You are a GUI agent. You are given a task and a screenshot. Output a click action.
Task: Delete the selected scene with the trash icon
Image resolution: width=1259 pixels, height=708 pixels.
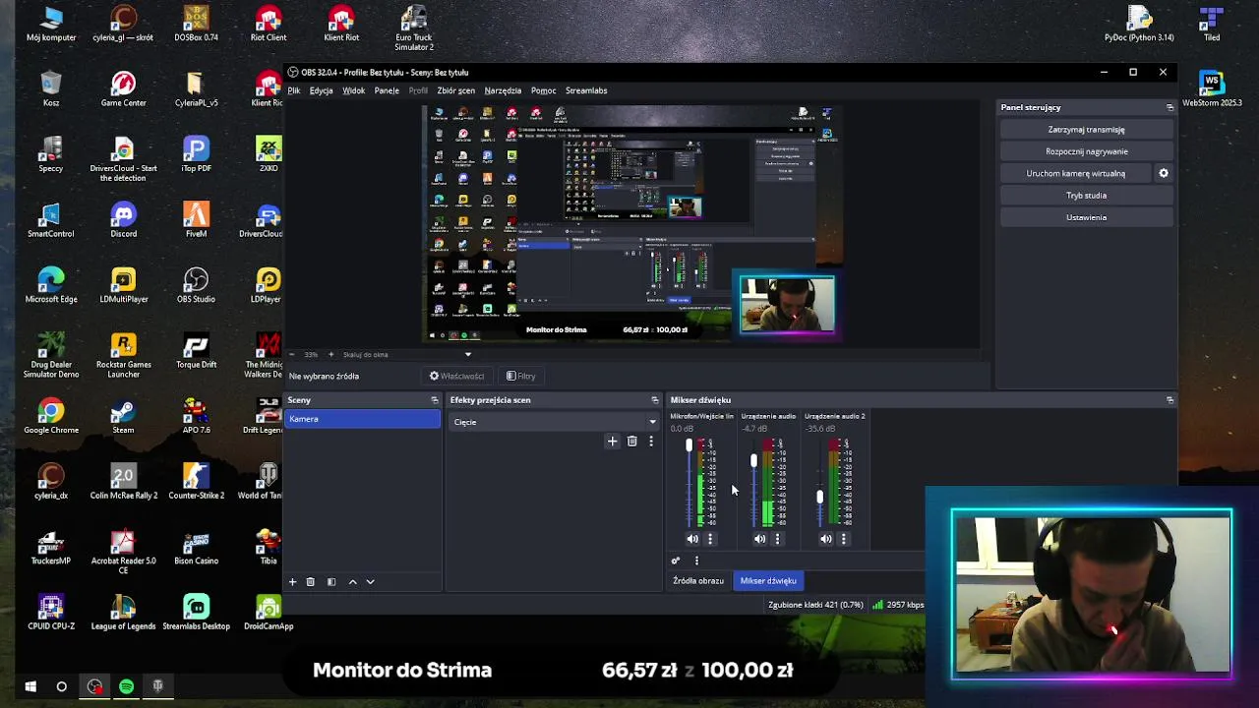(x=310, y=582)
